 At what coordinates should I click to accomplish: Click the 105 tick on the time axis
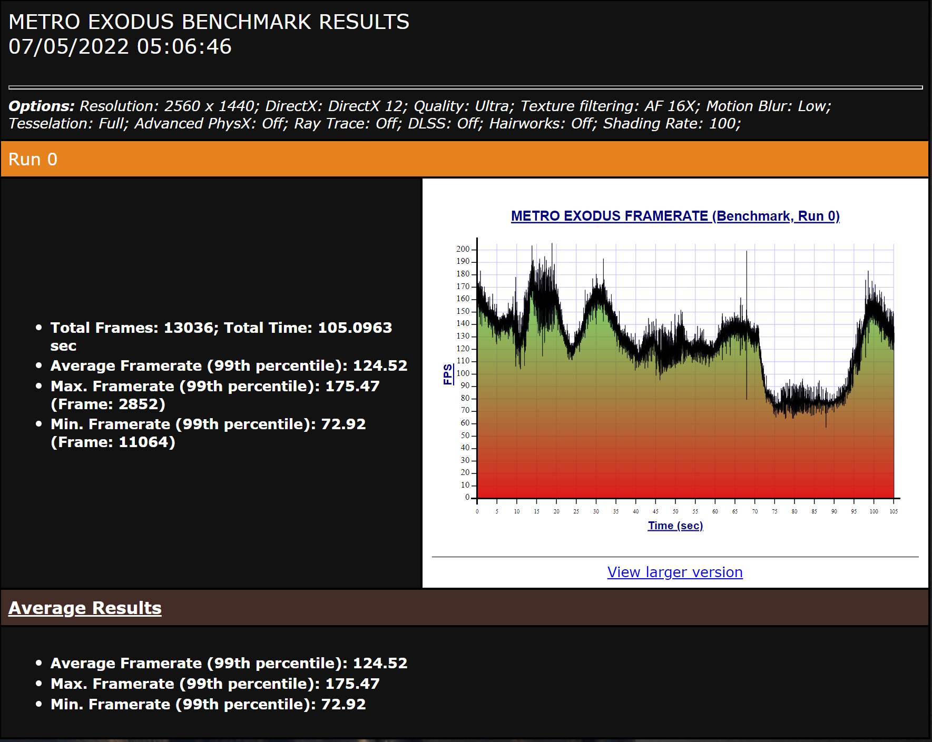click(894, 511)
